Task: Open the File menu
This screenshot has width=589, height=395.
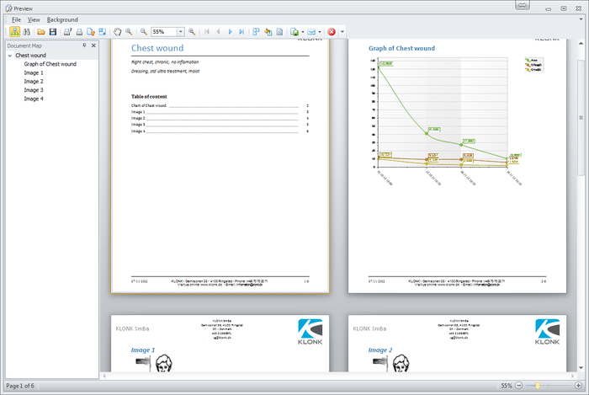Action: pyautogui.click(x=16, y=19)
